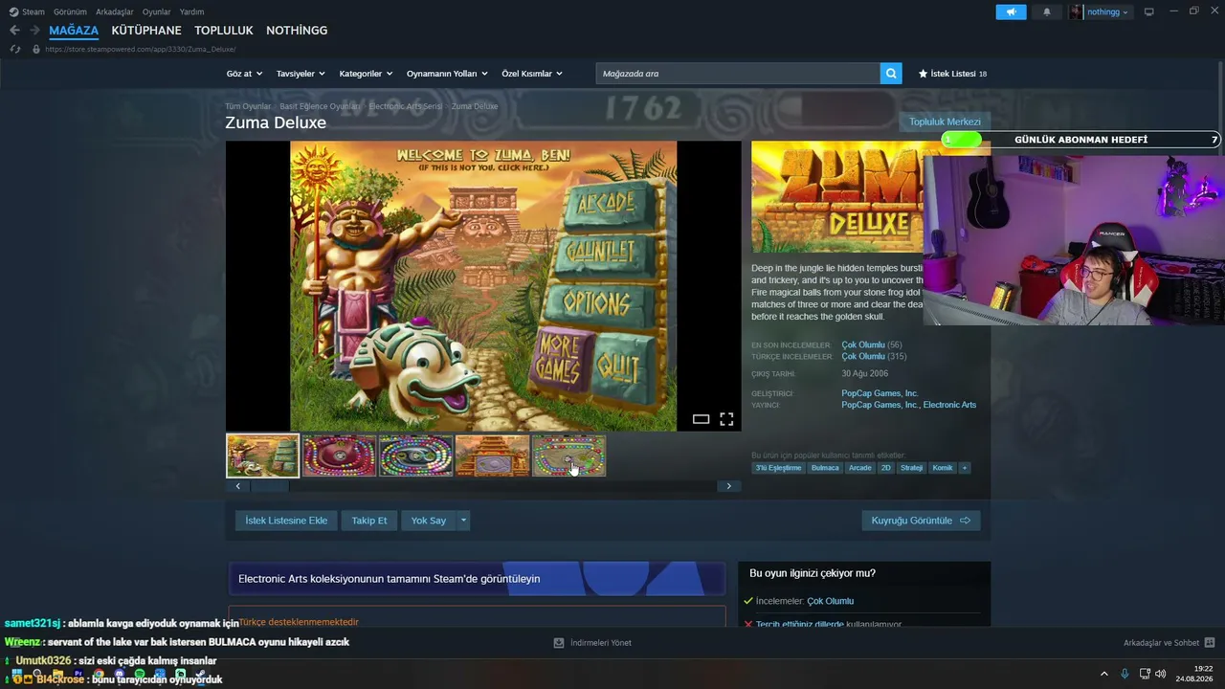Click the Mağazada ara search field
Screen dimensions: 1225x689
click(738, 74)
